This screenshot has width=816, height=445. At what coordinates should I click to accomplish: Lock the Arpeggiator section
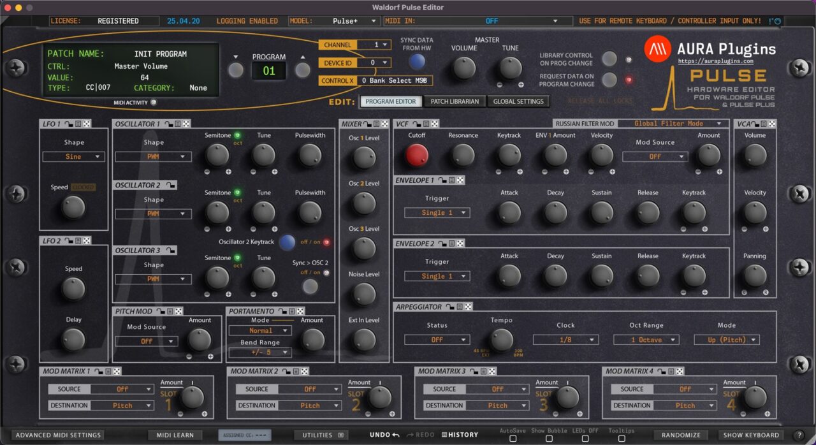point(450,307)
